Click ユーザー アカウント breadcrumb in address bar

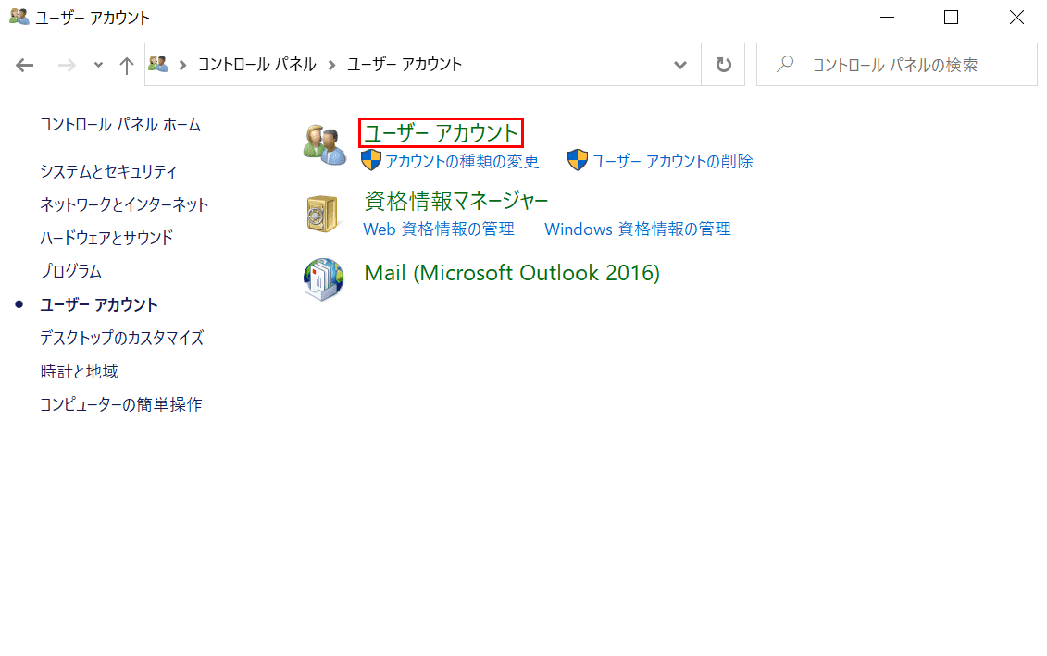tap(405, 64)
